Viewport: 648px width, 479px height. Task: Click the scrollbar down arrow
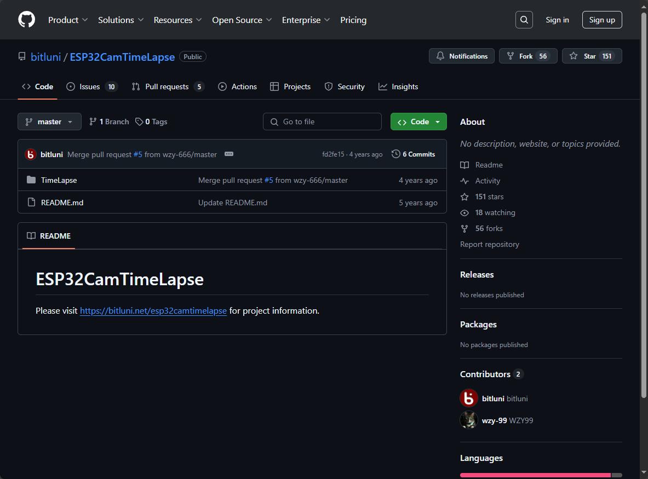644,472
